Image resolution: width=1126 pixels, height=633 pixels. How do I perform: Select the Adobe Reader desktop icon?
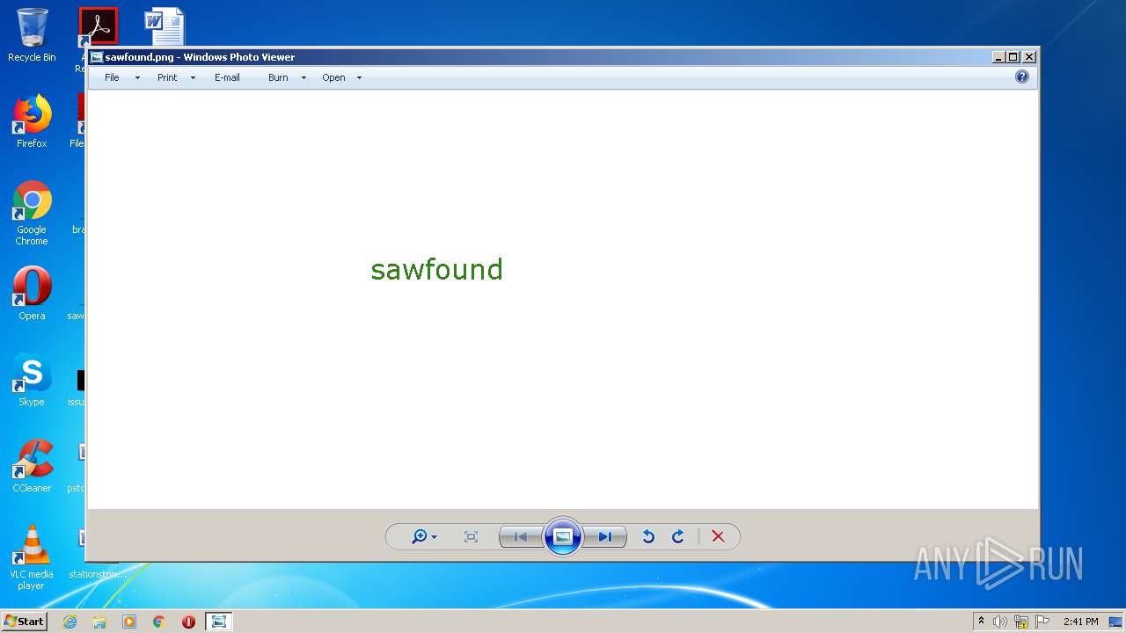pos(98,27)
